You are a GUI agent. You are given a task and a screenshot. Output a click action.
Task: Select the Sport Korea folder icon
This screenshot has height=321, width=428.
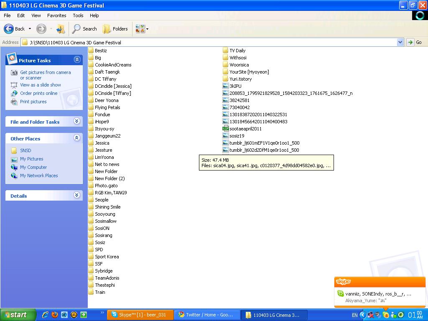coord(91,256)
